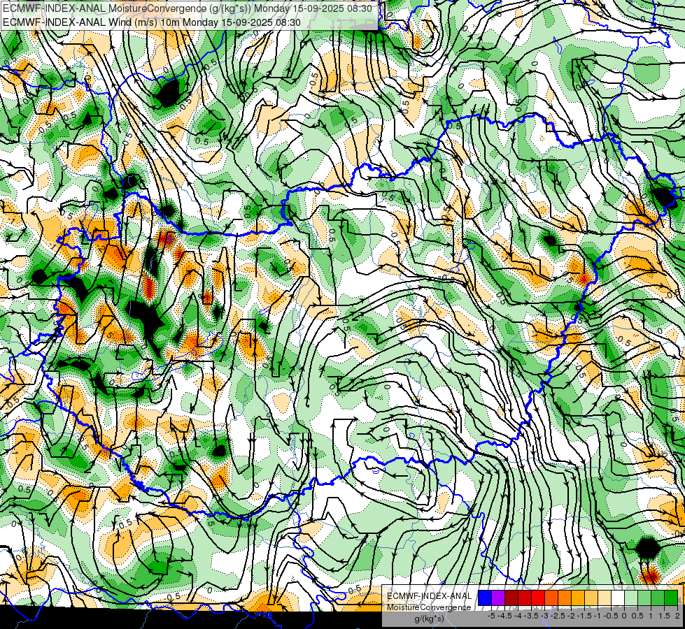Select legend swatch between -4.5 and -4
The image size is (685, 629).
click(511, 598)
